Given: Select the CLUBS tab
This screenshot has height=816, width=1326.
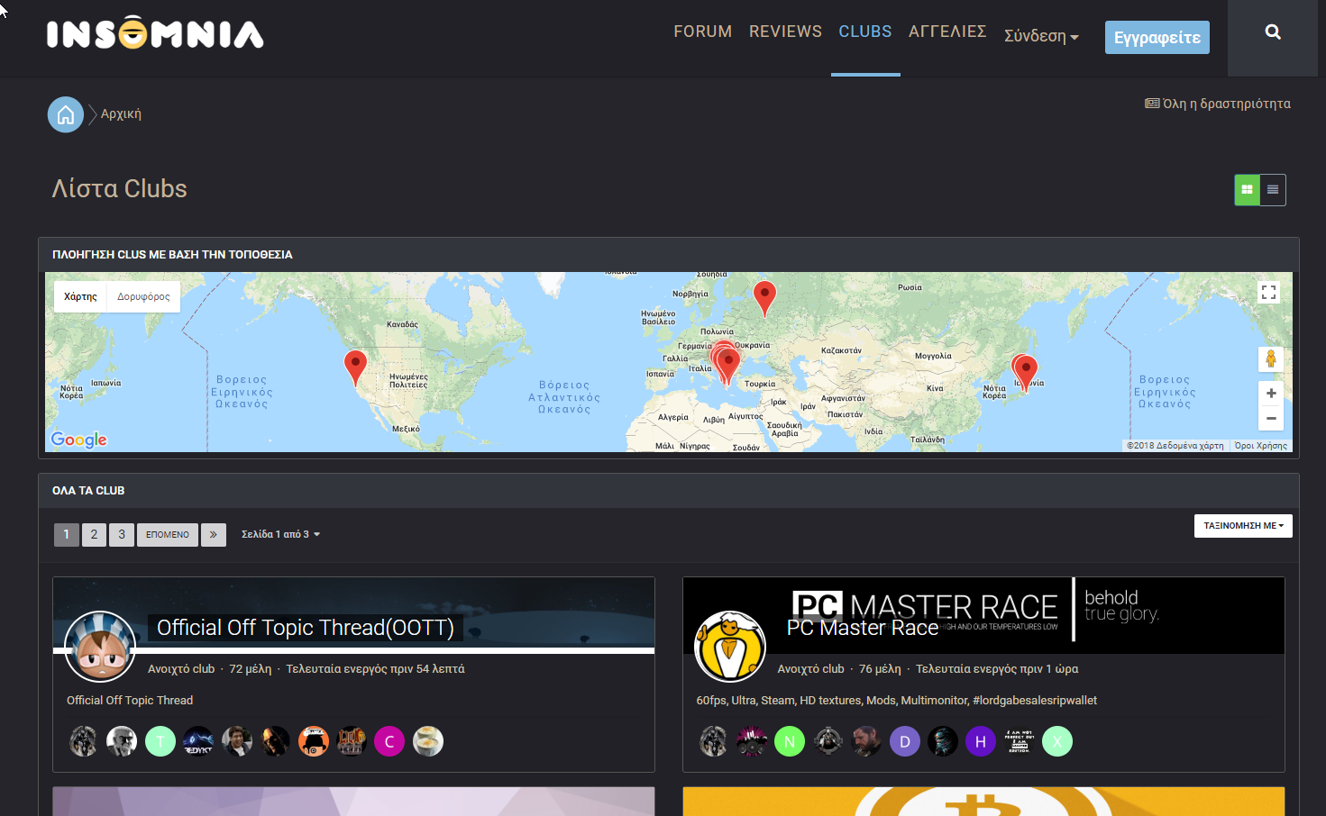Looking at the screenshot, I should click(x=865, y=32).
